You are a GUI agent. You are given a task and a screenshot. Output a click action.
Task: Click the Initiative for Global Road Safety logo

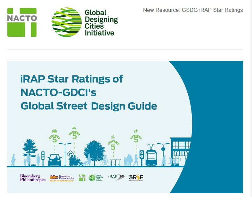coord(62,178)
